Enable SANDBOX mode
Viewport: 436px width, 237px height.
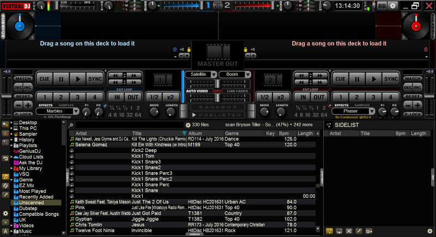click(x=217, y=107)
